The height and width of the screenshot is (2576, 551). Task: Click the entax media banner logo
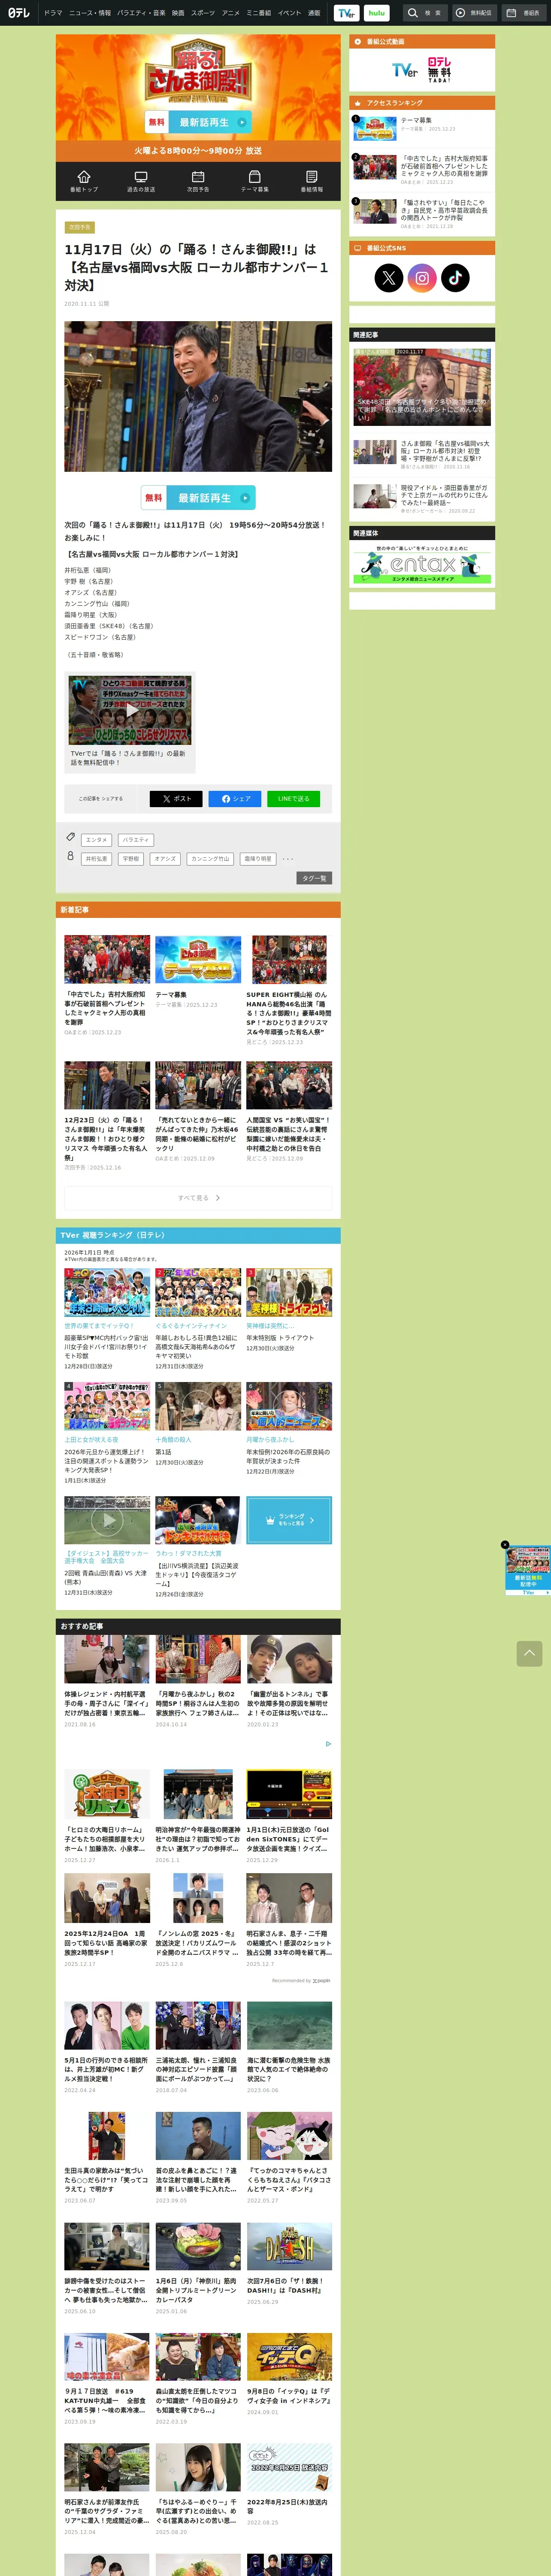[x=422, y=565]
